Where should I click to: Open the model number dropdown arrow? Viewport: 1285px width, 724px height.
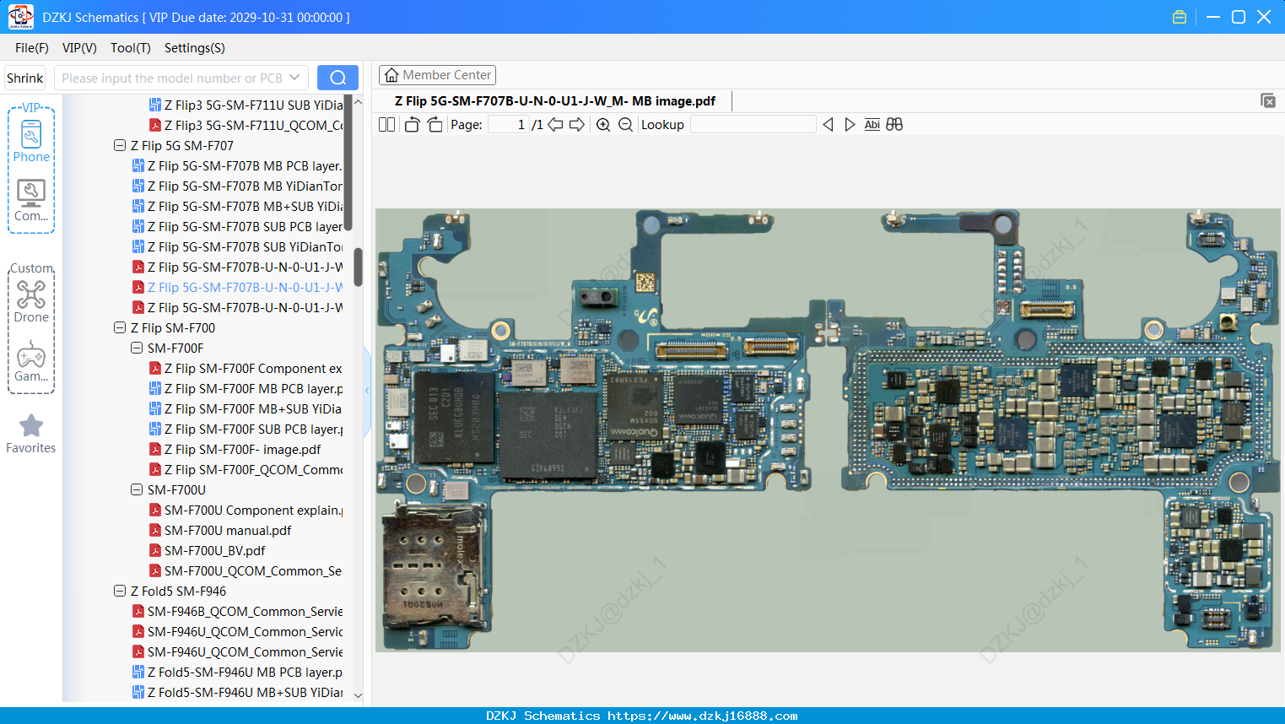tap(294, 78)
